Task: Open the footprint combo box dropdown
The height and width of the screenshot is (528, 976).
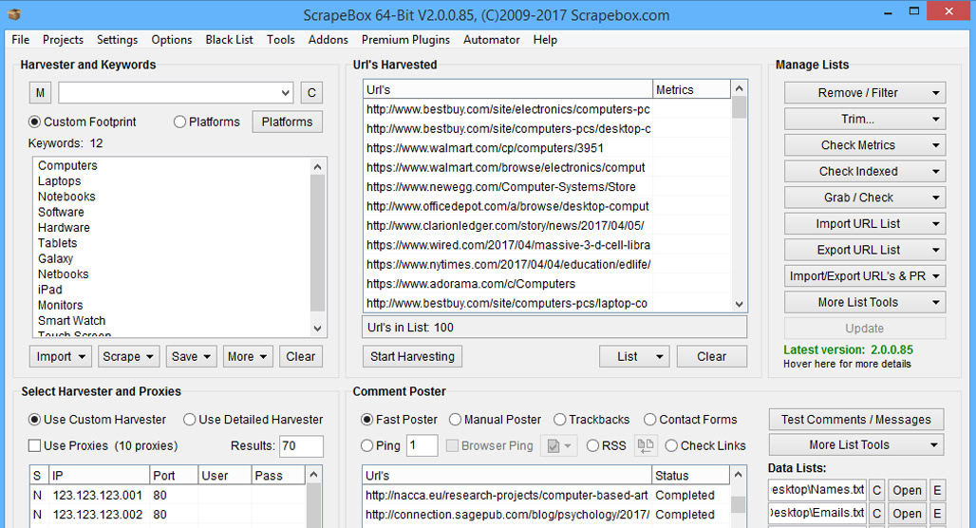Action: click(285, 93)
